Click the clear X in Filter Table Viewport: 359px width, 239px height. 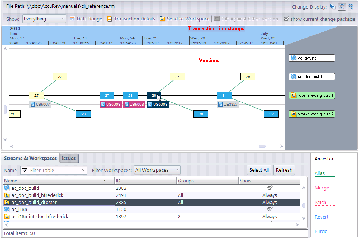pos(82,170)
